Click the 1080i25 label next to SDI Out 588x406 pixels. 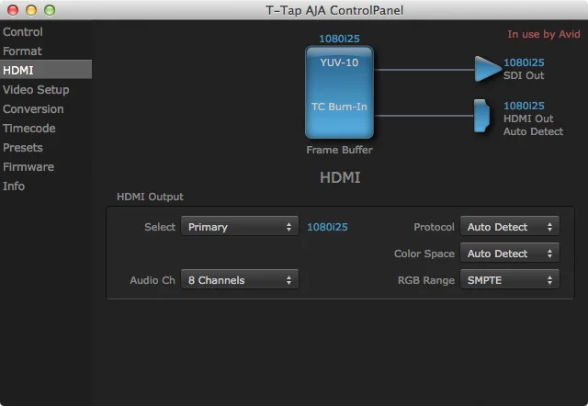click(x=524, y=62)
